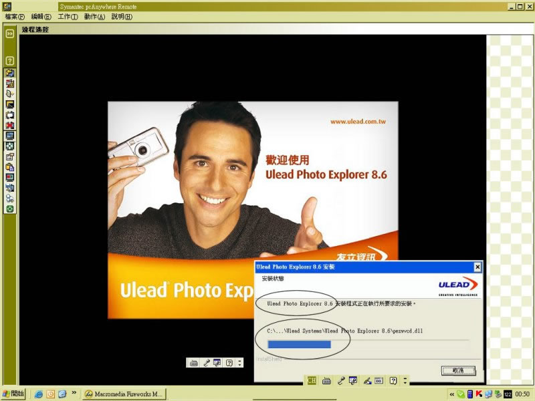The width and height of the screenshot is (535, 401).
Task: Expand hidden tray icons with << chevron
Action: (x=451, y=394)
